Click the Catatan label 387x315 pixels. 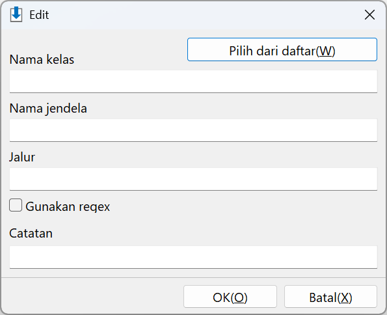click(31, 233)
